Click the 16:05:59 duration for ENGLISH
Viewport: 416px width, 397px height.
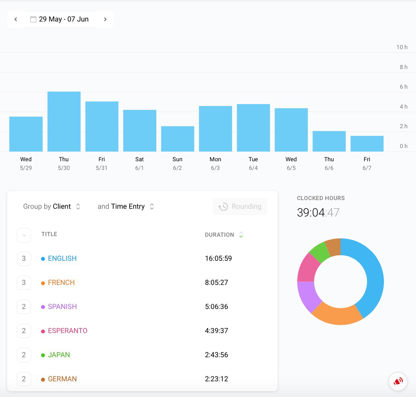[218, 258]
